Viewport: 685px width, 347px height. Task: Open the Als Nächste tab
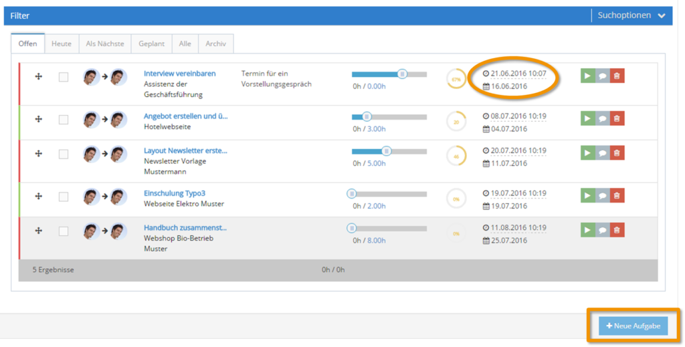coord(105,43)
